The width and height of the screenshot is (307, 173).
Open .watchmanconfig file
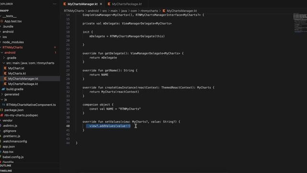[15, 141]
